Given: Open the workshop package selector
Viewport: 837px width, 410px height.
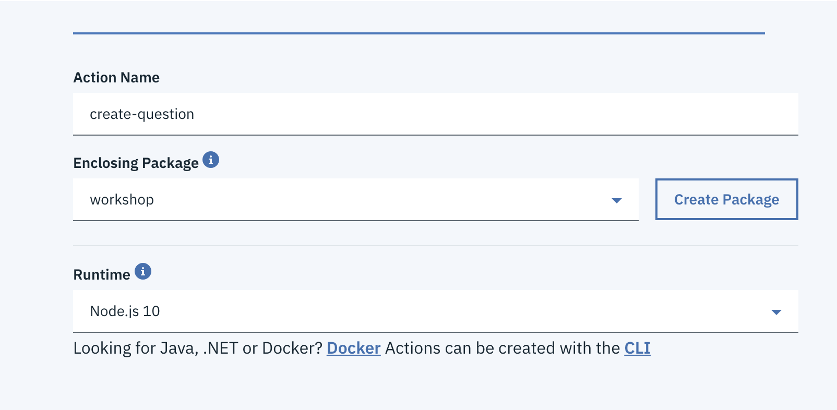Looking at the screenshot, I should coord(356,200).
